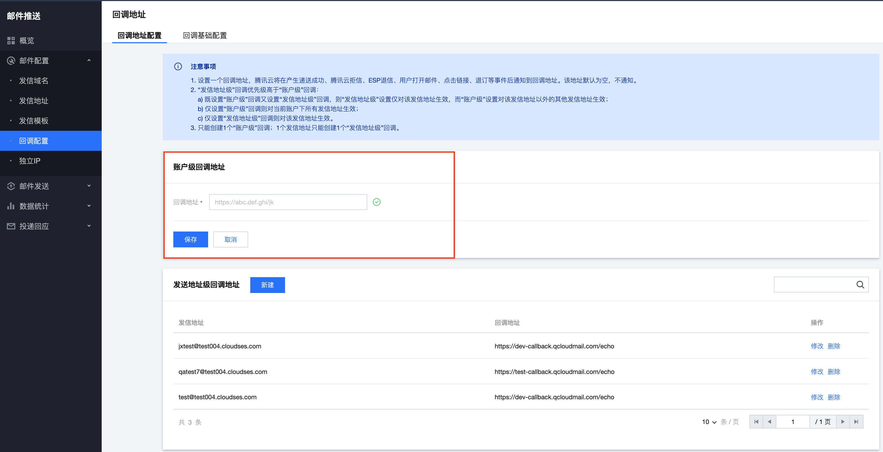Image resolution: width=883 pixels, height=452 pixels.
Task: Go to next page arrow
Action: coord(843,422)
